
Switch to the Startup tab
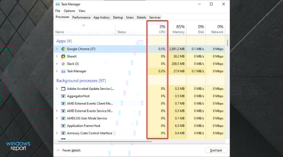[x=118, y=17]
